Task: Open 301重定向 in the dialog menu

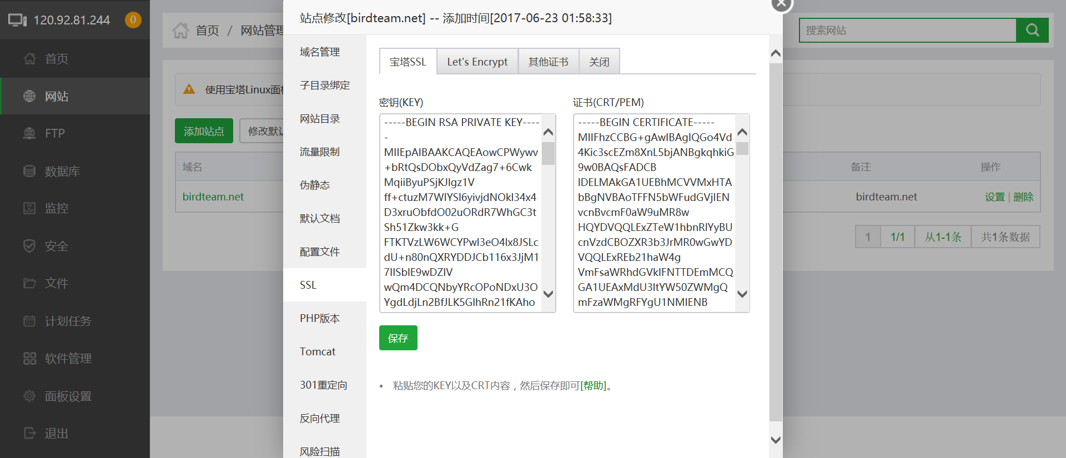Action: (x=325, y=385)
